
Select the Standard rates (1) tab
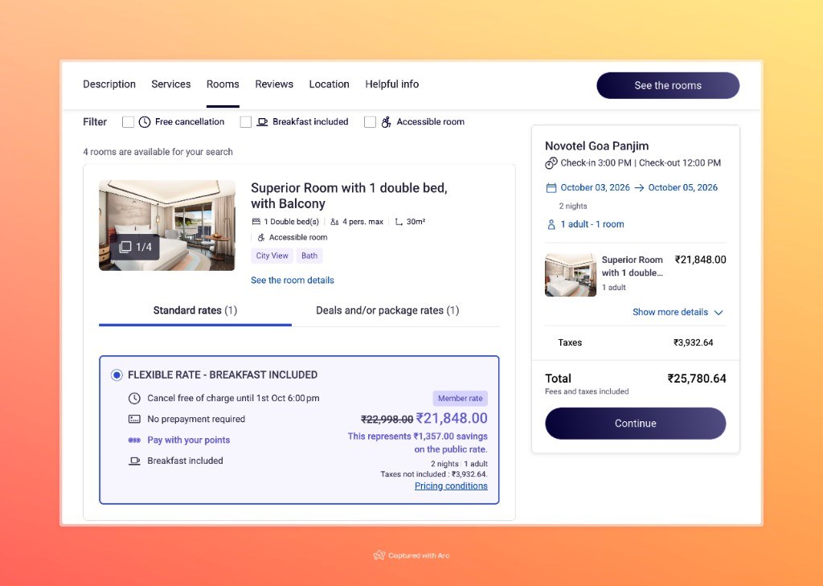(x=195, y=310)
